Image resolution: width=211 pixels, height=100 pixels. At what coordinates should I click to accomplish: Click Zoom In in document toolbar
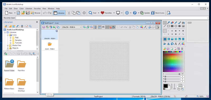pos(150,27)
